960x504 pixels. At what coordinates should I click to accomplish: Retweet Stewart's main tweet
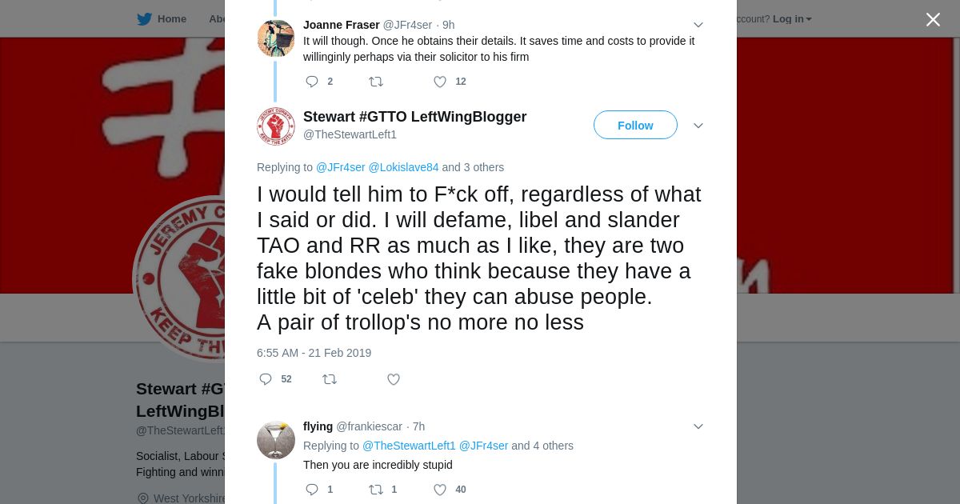point(330,379)
